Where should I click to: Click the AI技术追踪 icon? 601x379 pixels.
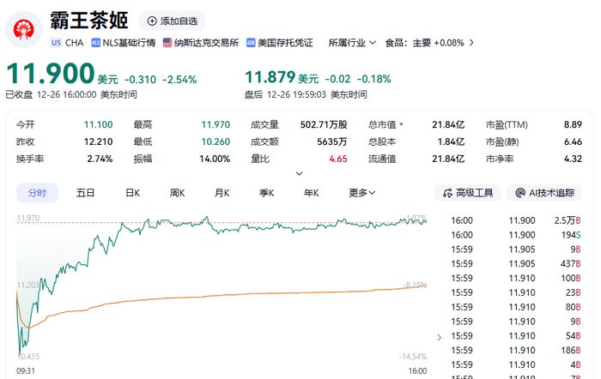520,193
